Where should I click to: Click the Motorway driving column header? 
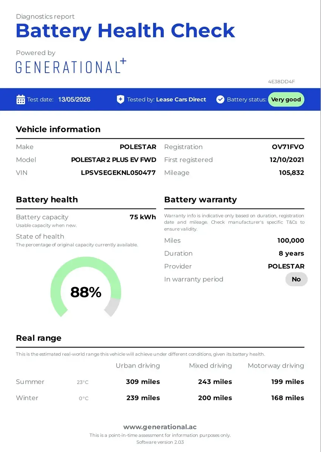[x=276, y=365]
